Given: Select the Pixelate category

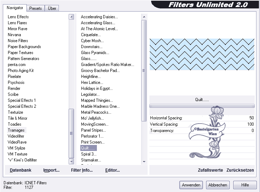Looking at the screenshot, I should click(x=14, y=77).
